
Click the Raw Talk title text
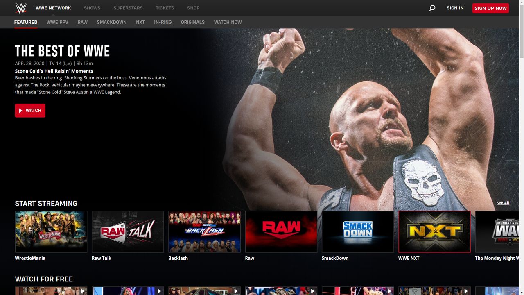[x=102, y=258]
